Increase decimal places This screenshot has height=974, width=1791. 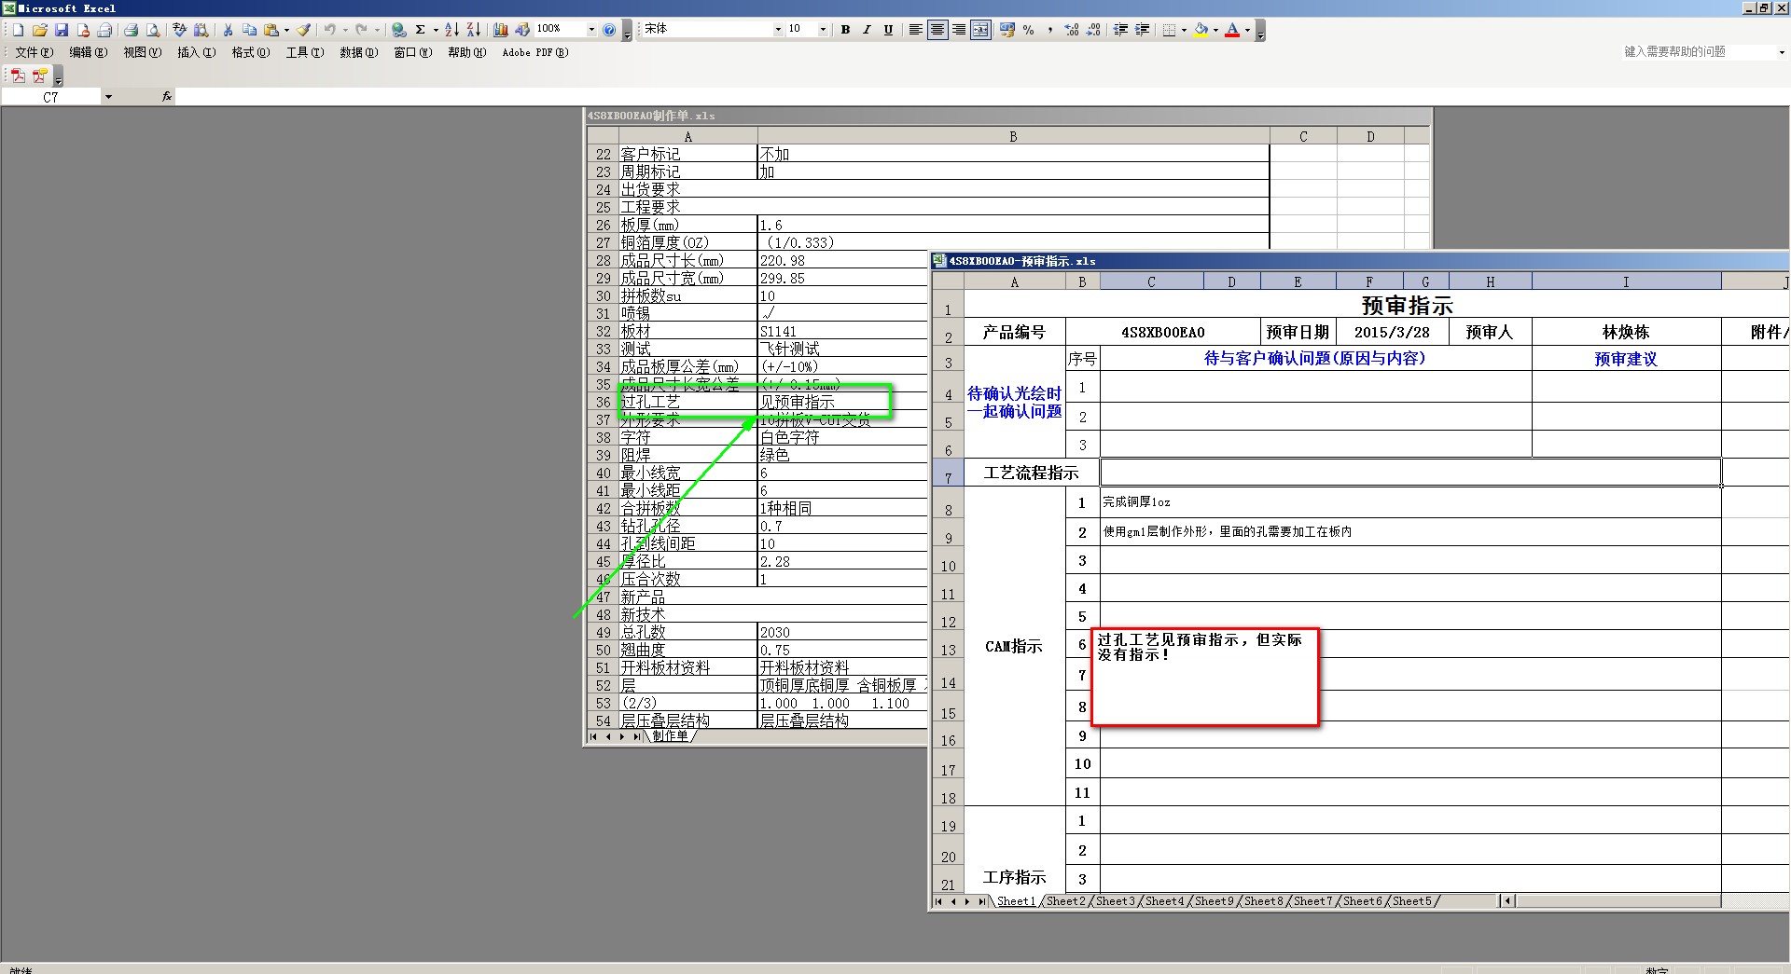1071,30
